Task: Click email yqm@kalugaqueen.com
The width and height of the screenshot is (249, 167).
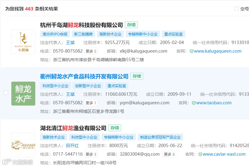Action: [x=144, y=103]
